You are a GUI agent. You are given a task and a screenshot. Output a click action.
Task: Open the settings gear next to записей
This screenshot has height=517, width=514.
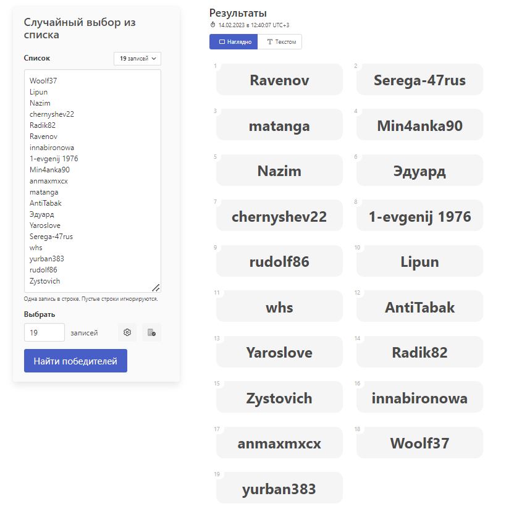(x=127, y=332)
